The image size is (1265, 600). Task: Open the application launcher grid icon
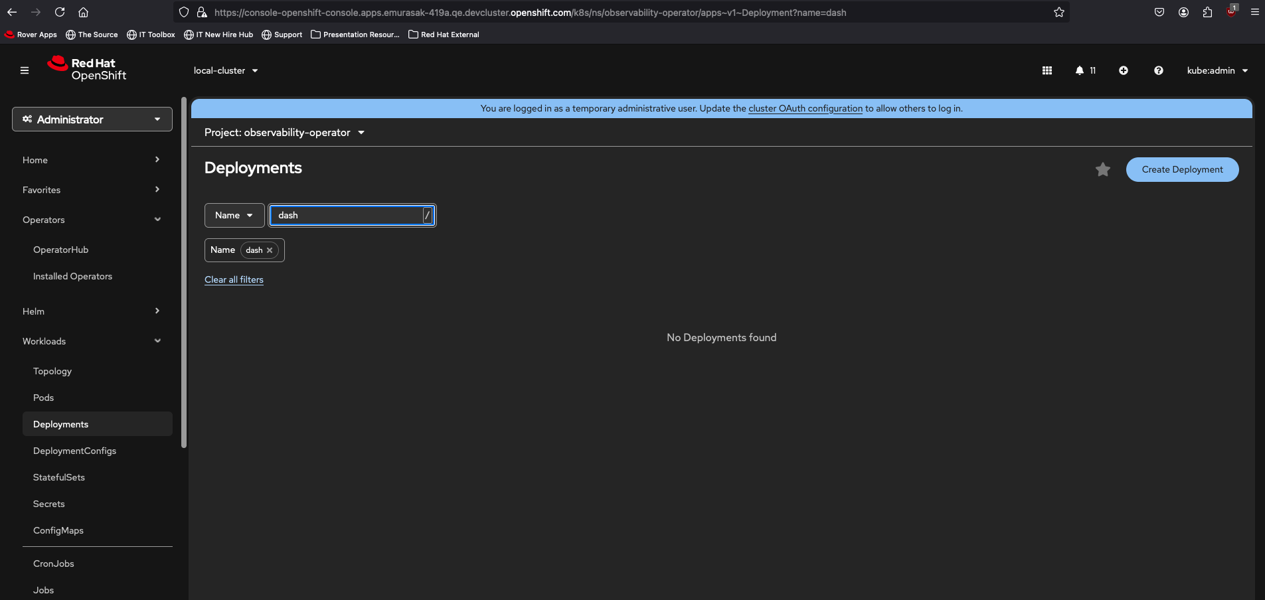click(1047, 70)
